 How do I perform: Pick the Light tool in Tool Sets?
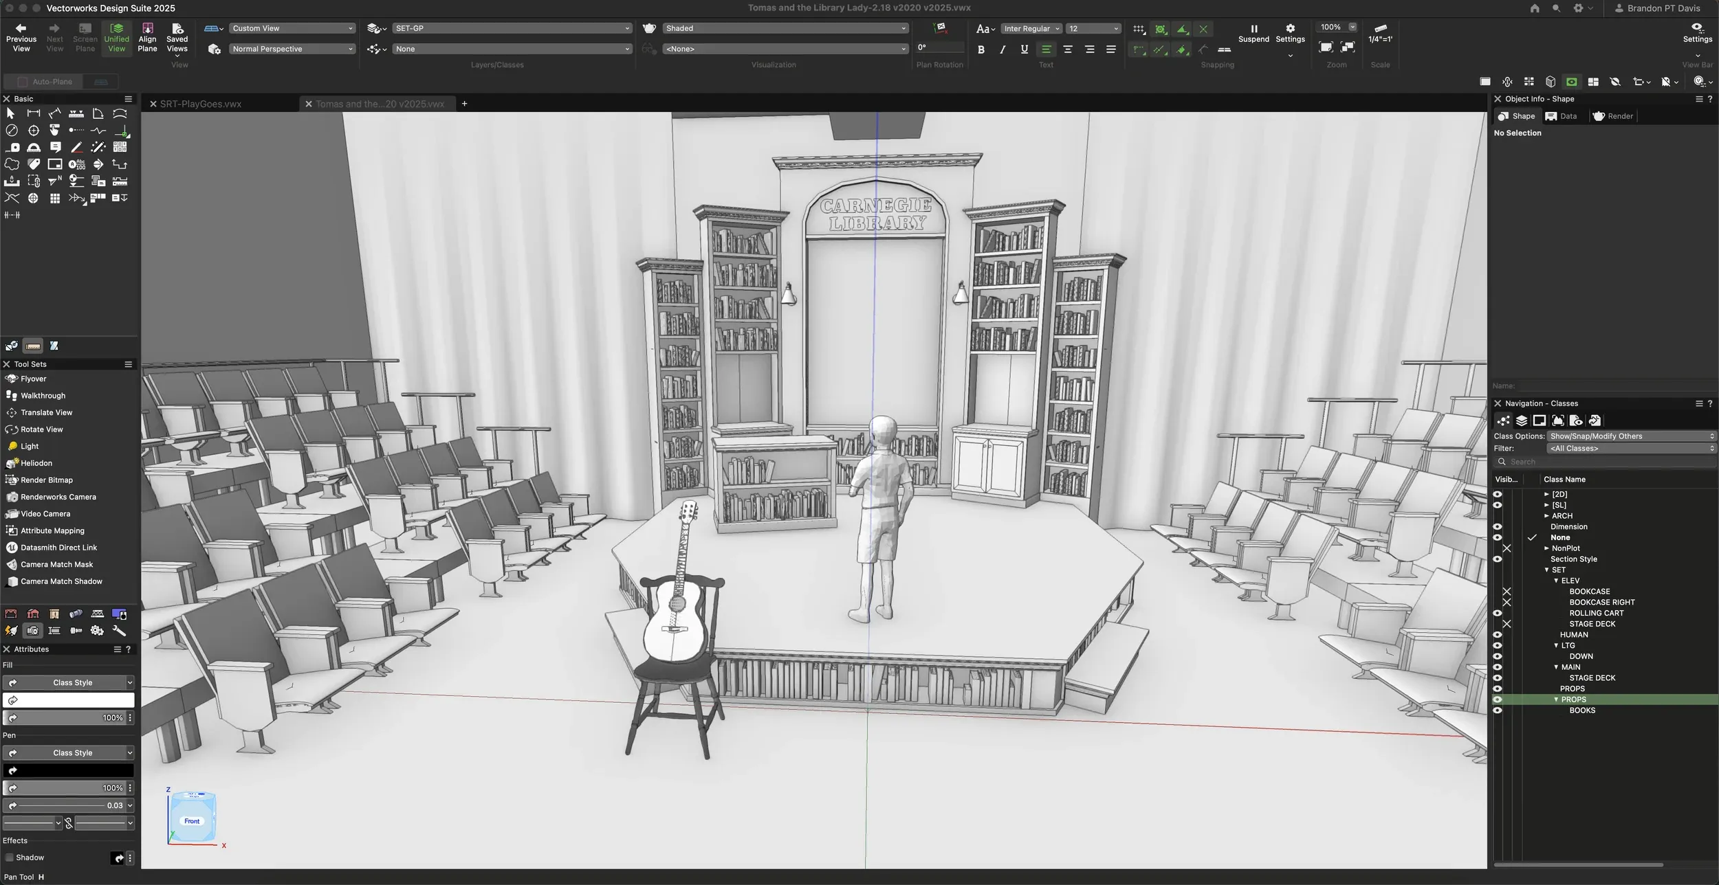tap(27, 445)
